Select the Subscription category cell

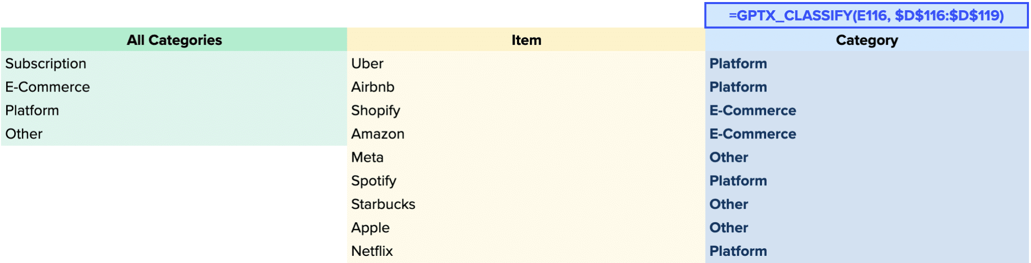point(174,63)
